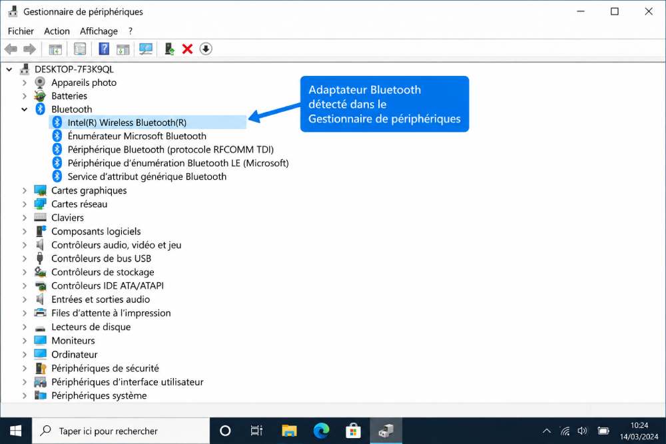Expand the Claviers category
The width and height of the screenshot is (666, 444).
25,218
